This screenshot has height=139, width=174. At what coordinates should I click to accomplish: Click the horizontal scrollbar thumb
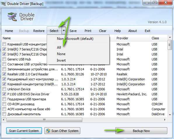pos(44,120)
